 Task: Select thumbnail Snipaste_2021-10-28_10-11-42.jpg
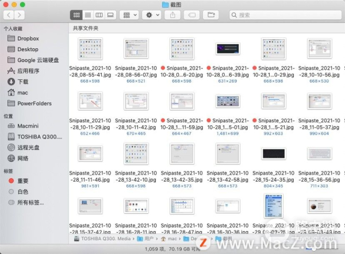(x=136, y=101)
